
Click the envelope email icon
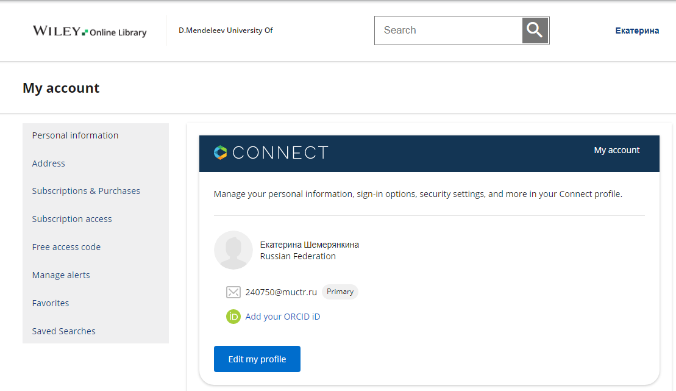[233, 292]
